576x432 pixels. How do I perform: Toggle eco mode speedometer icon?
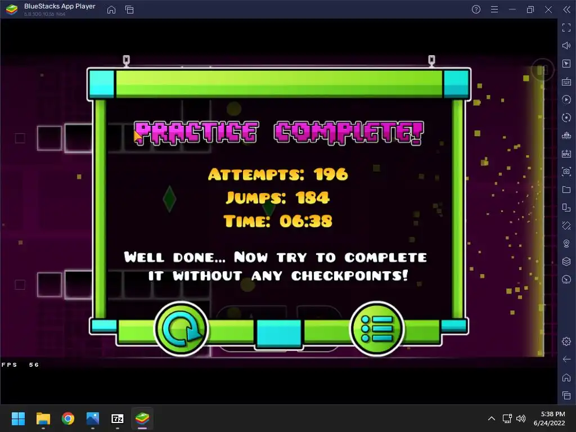566,280
